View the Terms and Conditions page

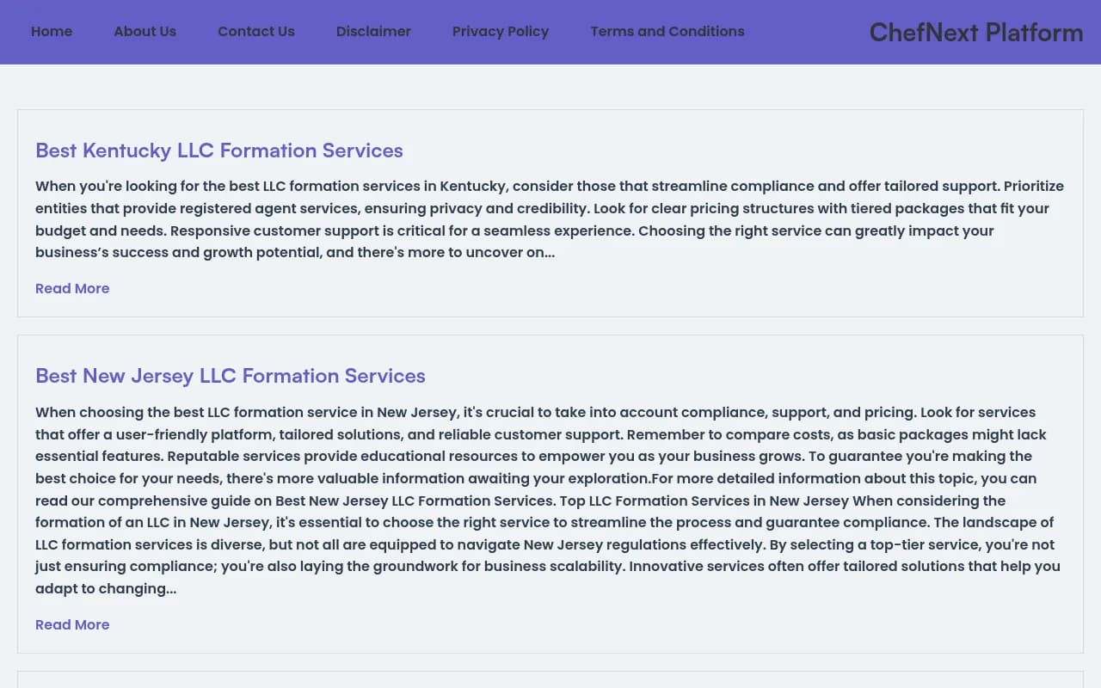[667, 32]
